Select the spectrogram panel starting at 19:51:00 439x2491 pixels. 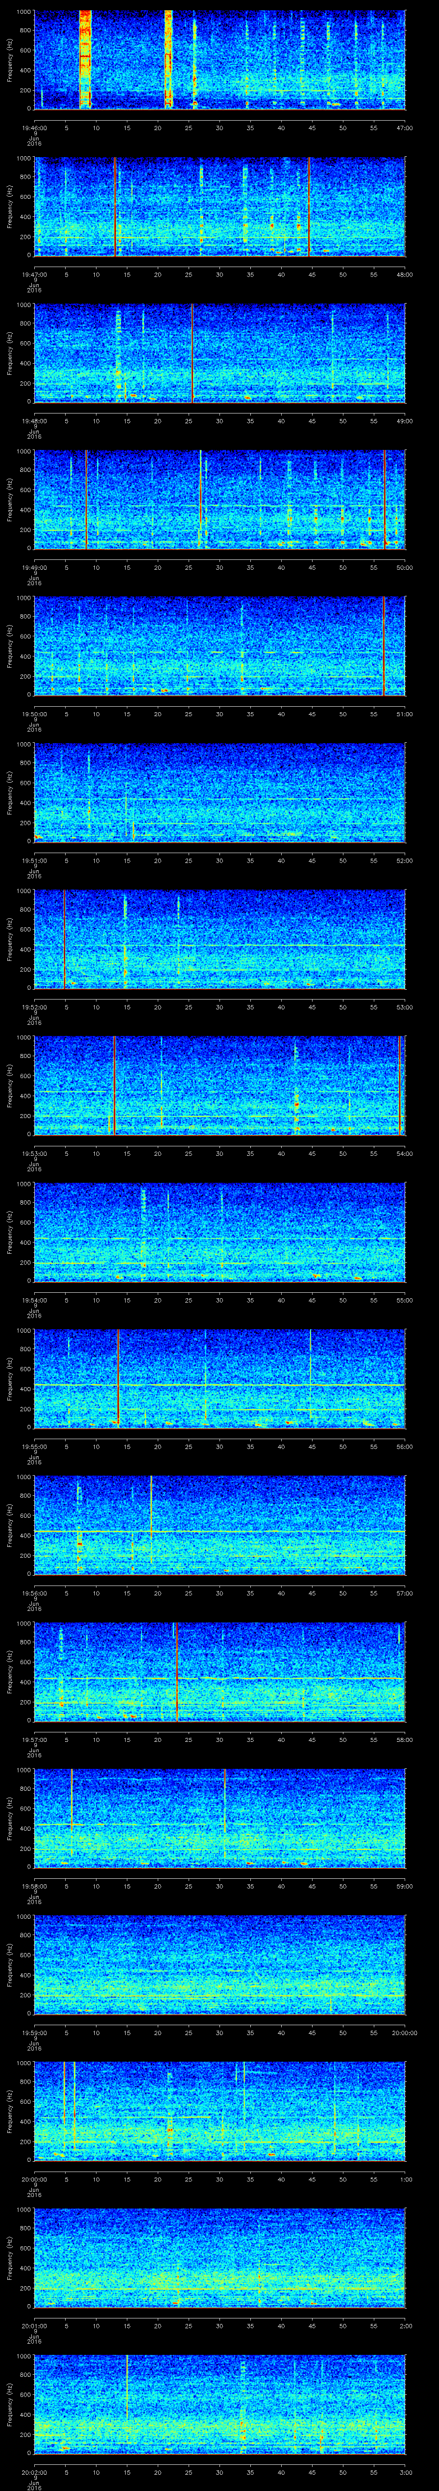point(220,792)
